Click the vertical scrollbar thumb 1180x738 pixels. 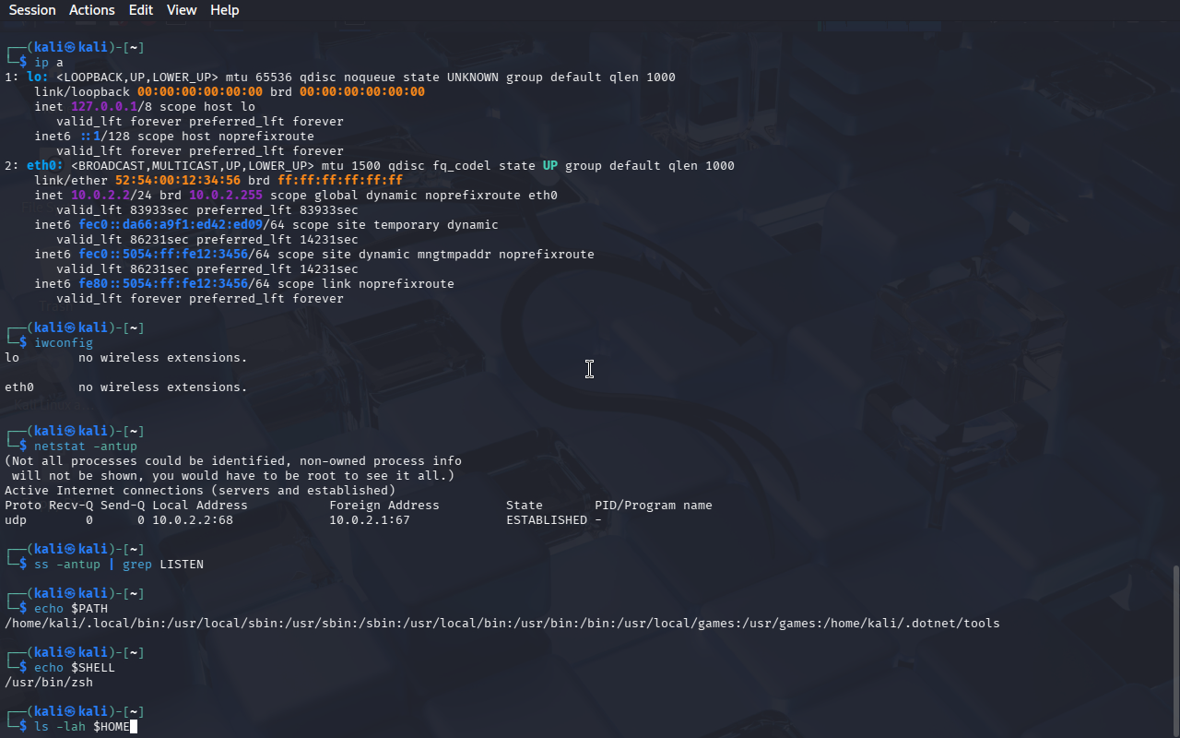1175,650
